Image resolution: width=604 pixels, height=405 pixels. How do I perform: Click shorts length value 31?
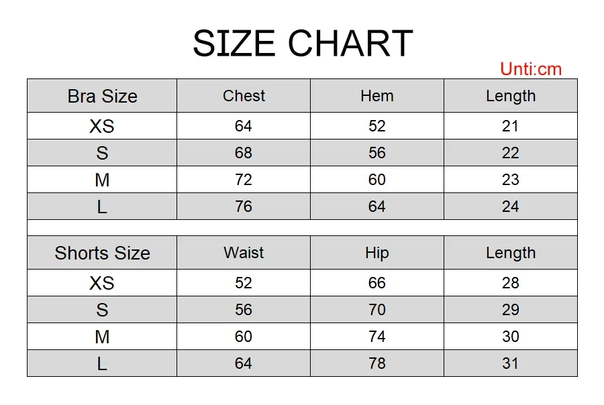(511, 363)
